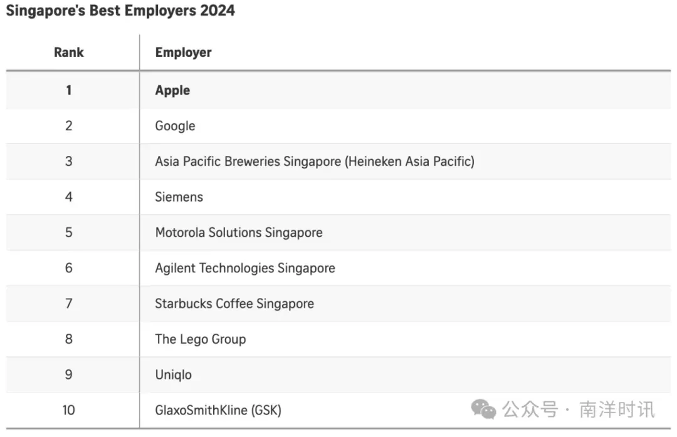Click Agilent Technologies Singapore entry

click(x=244, y=268)
